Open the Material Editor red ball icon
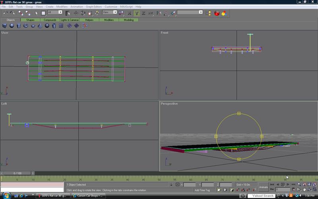Screen dimensions: 318x199 pyautogui.click(x=217, y=13)
